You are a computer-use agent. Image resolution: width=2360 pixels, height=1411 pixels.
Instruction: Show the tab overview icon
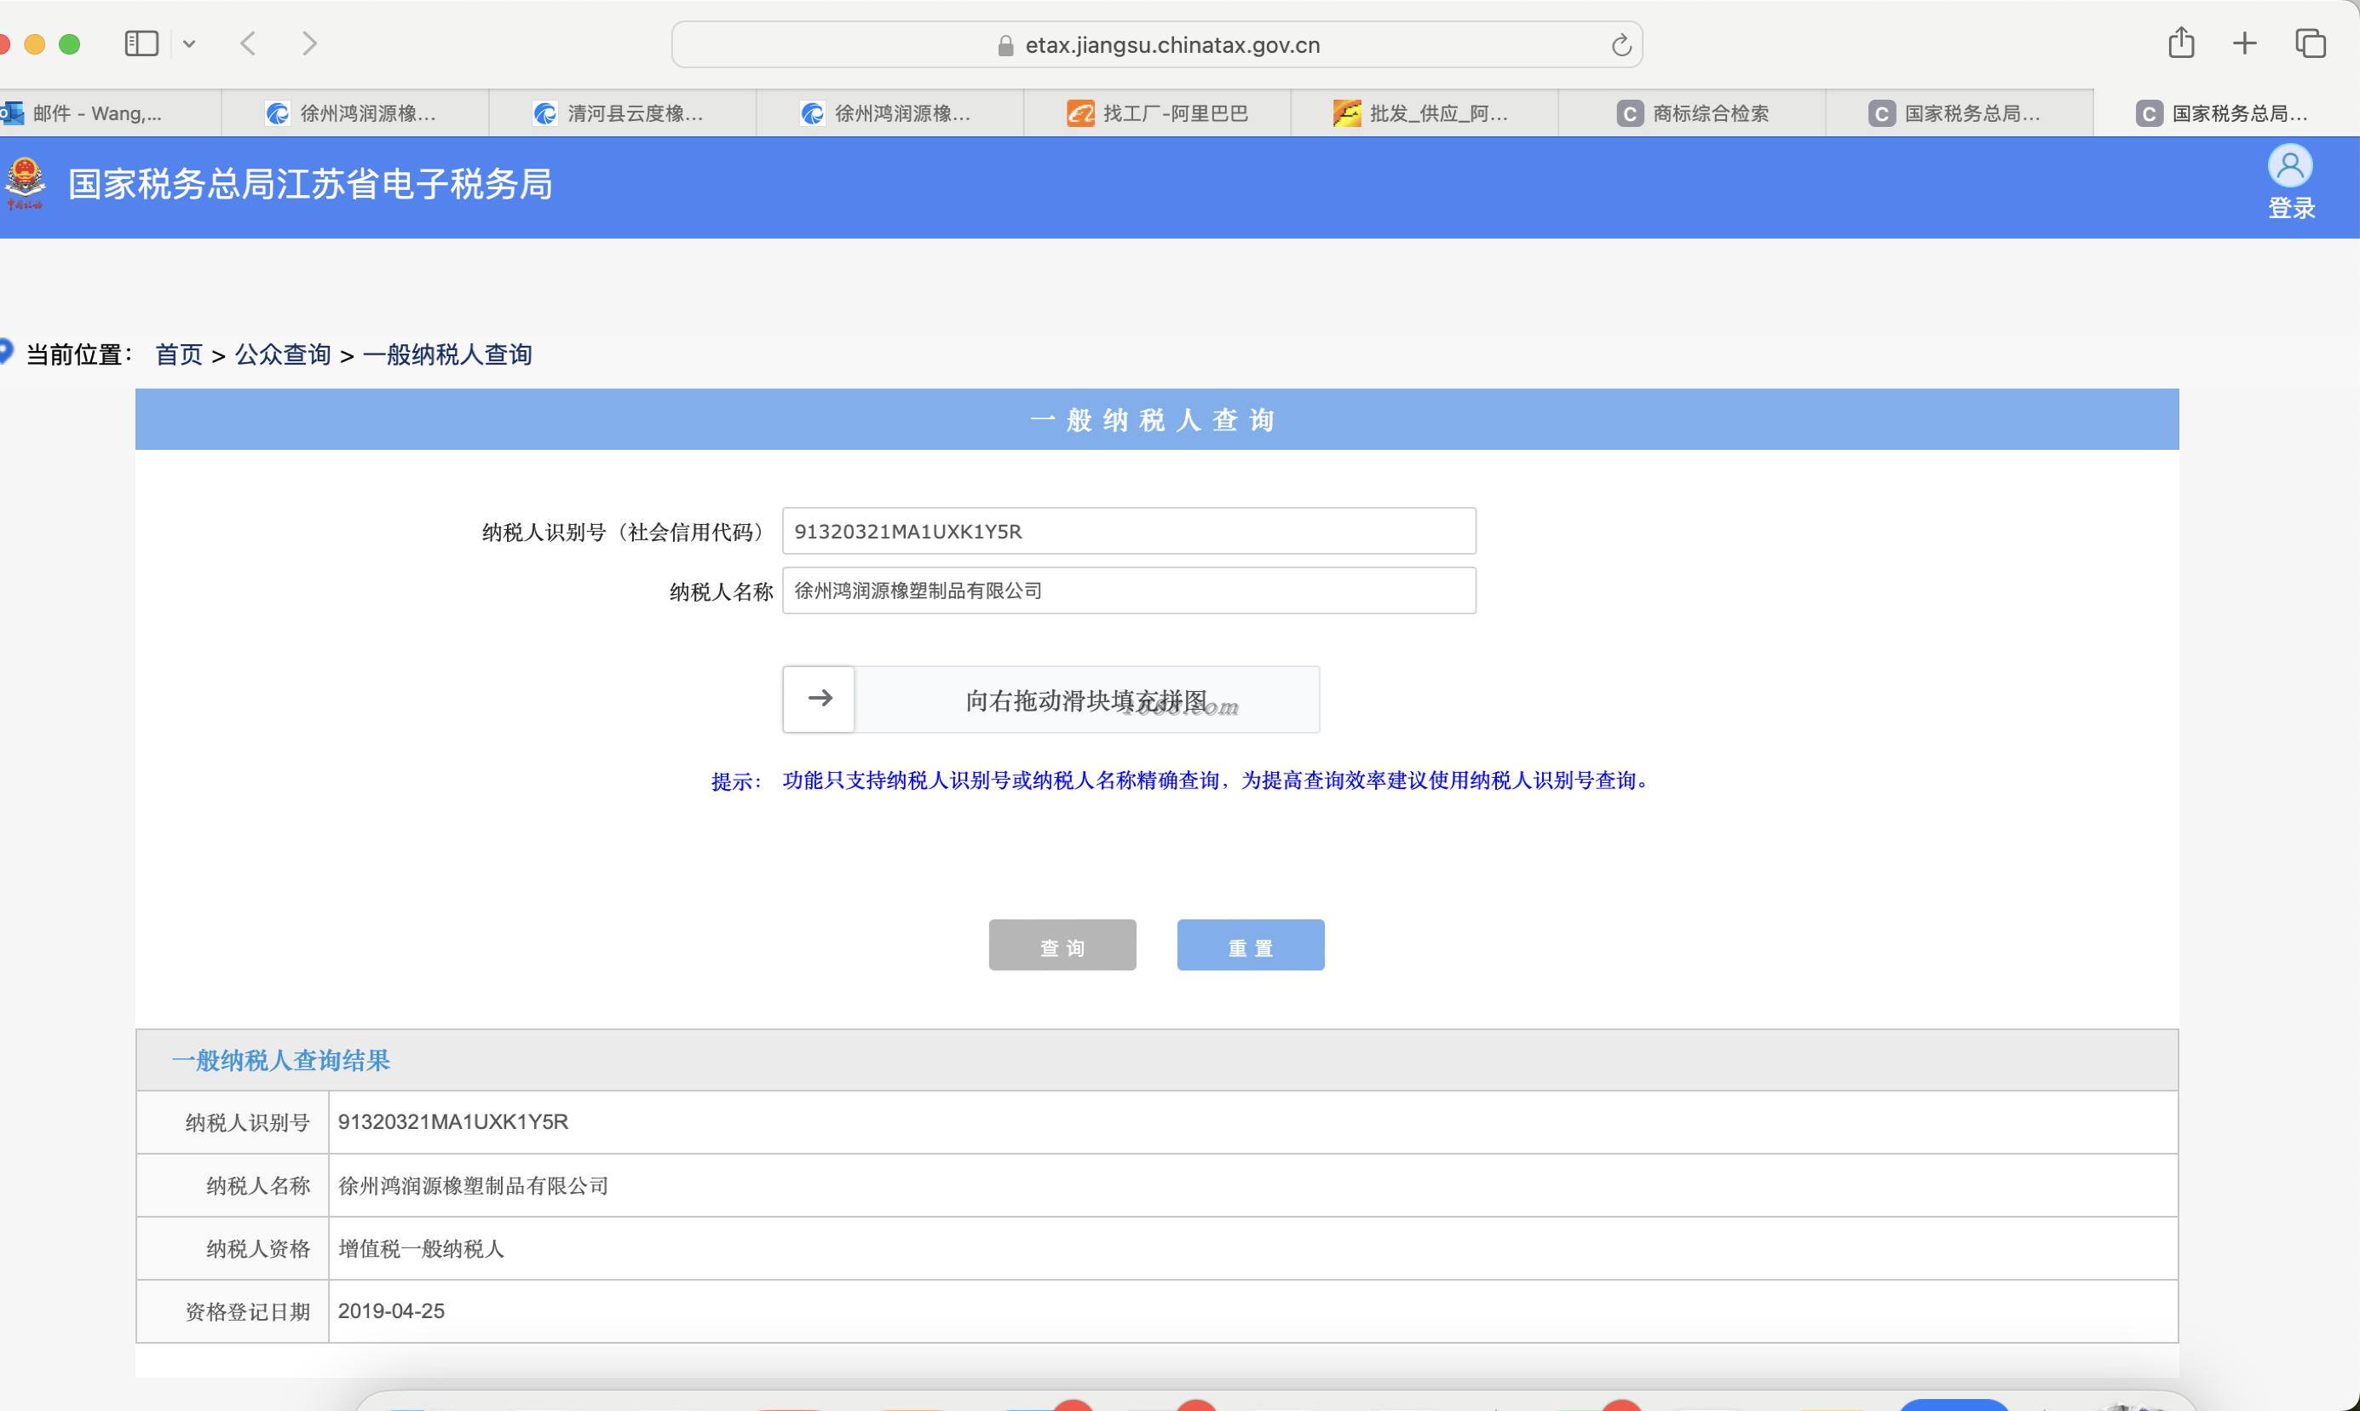click(x=2310, y=43)
